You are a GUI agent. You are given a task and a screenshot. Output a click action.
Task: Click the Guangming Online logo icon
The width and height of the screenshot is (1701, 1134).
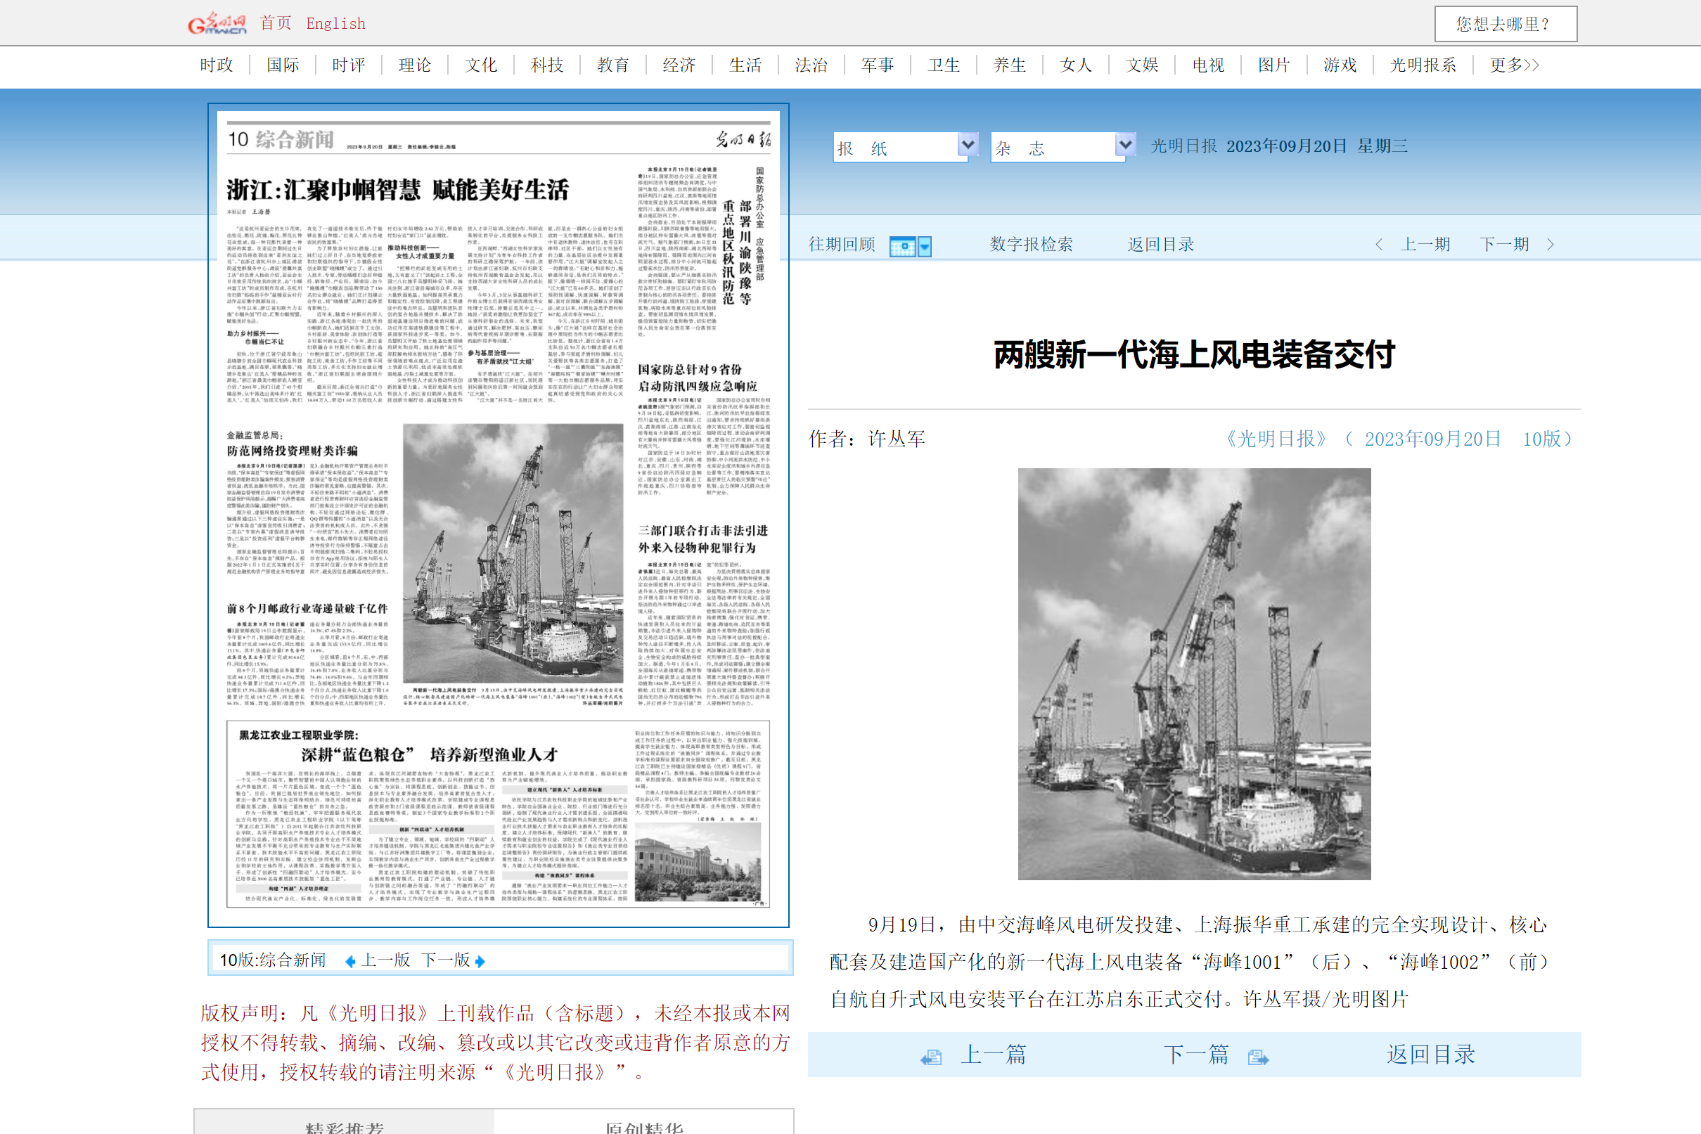(x=217, y=24)
